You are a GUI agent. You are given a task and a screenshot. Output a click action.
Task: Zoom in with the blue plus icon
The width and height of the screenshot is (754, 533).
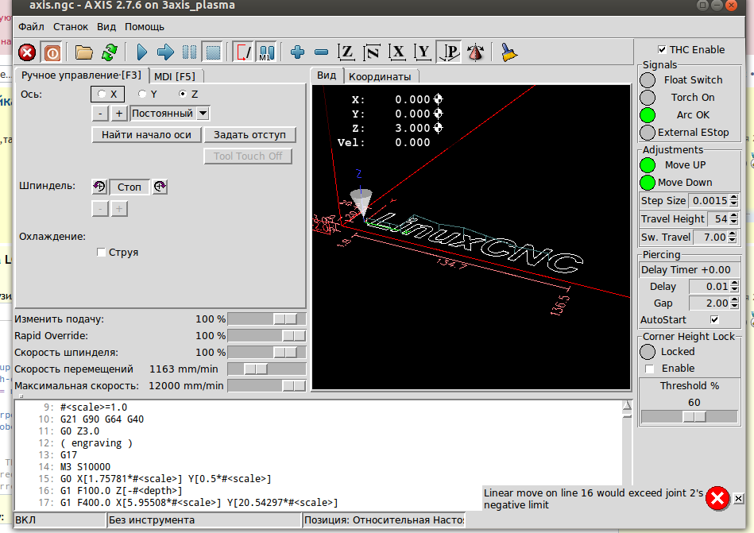(x=298, y=52)
